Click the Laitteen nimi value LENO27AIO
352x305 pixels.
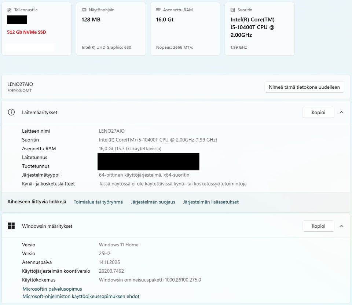[111, 131]
